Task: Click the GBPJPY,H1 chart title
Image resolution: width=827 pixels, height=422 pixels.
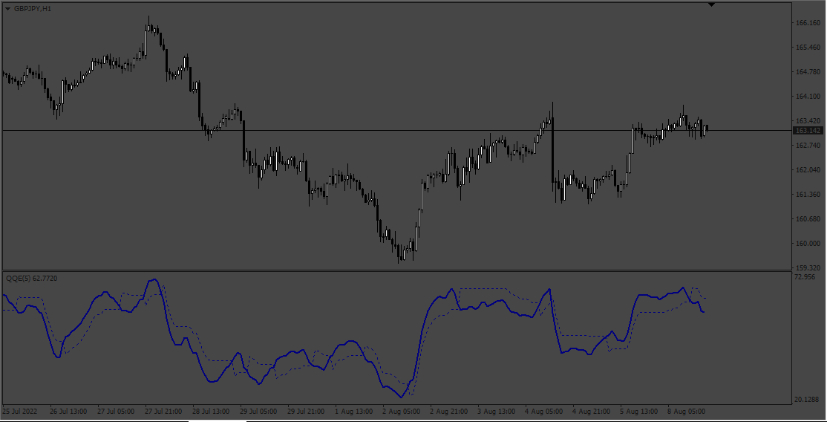Action: [33, 9]
